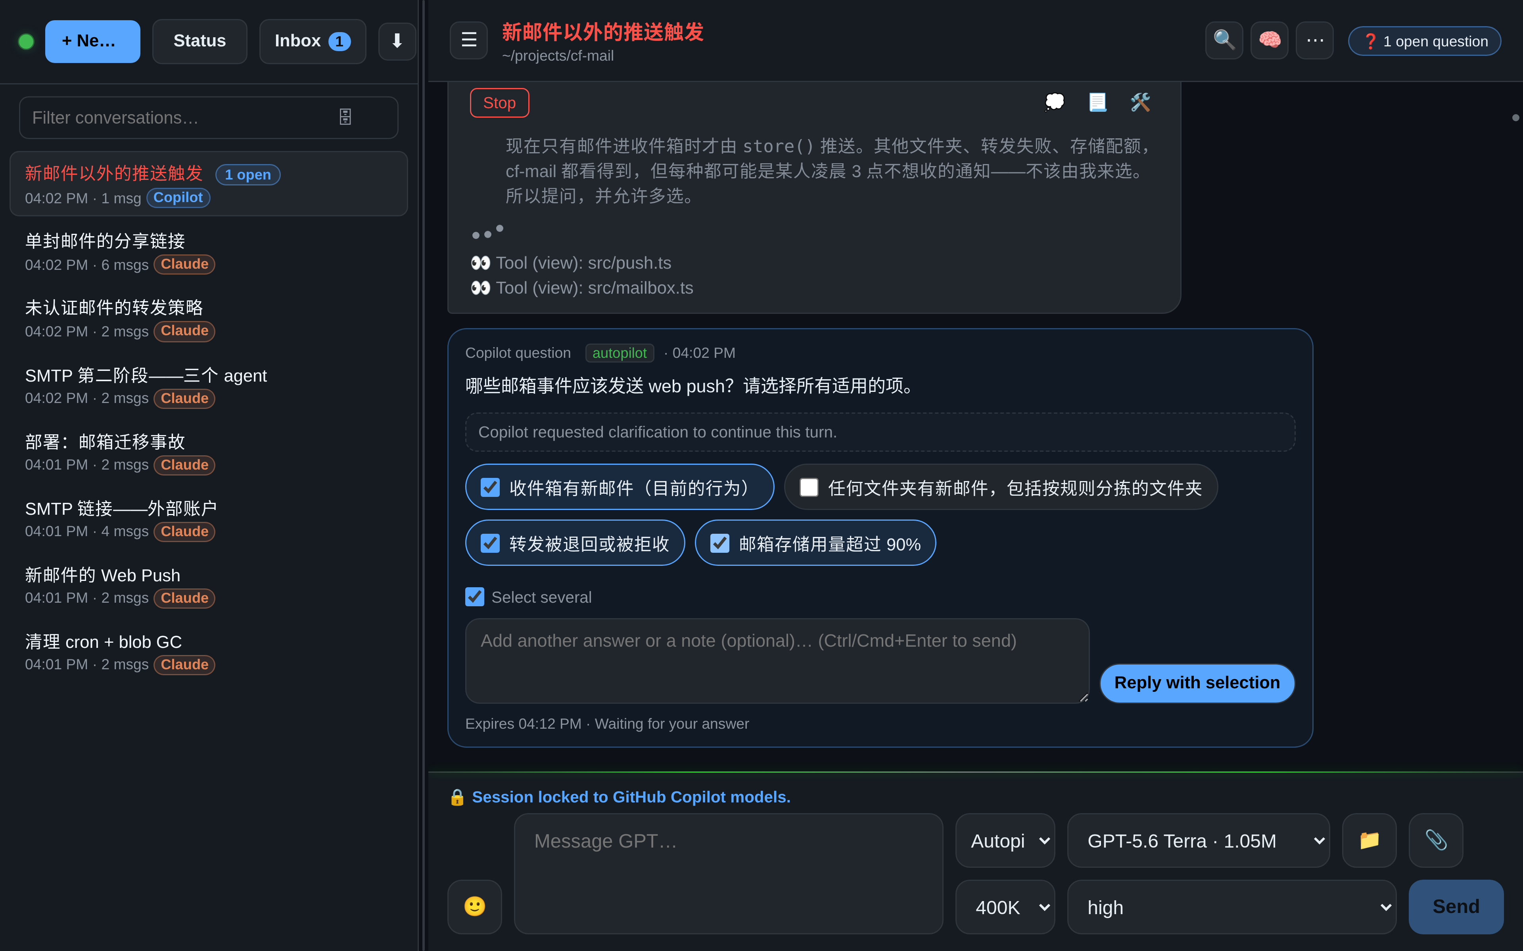This screenshot has width=1523, height=951.
Task: Click the download arrow icon button
Action: [397, 41]
